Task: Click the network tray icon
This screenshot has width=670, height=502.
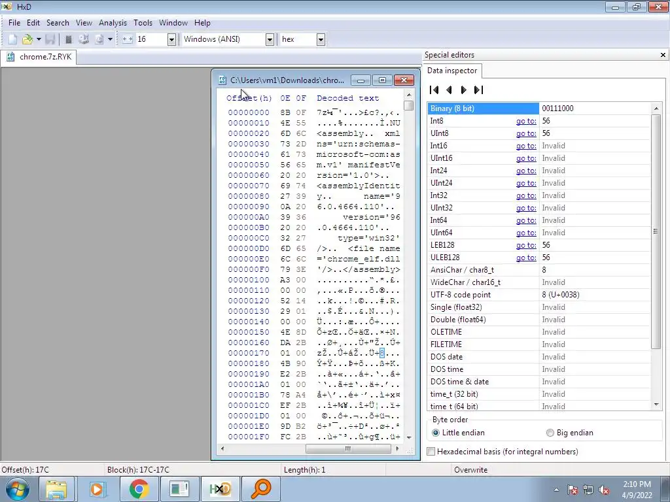Action: tap(588, 490)
